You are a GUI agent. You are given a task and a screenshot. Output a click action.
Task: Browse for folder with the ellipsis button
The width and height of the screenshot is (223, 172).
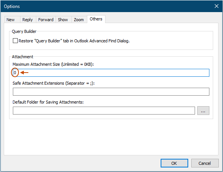(x=203, y=110)
